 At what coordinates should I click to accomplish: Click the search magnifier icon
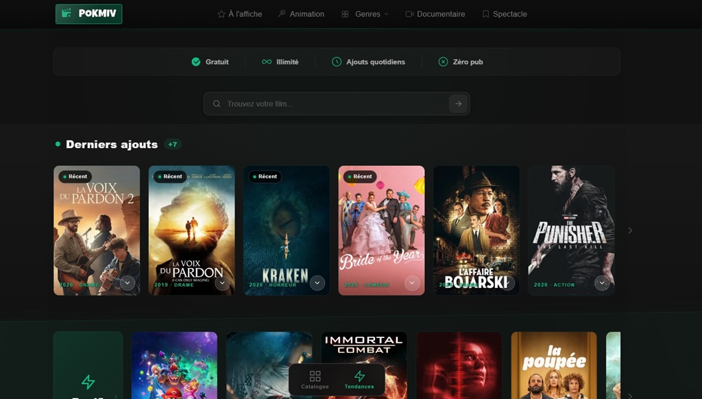pyautogui.click(x=217, y=104)
